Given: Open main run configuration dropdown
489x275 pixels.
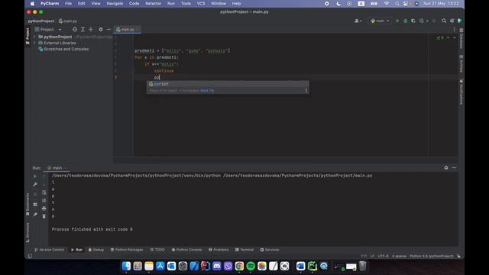Looking at the screenshot, I should pyautogui.click(x=380, y=21).
